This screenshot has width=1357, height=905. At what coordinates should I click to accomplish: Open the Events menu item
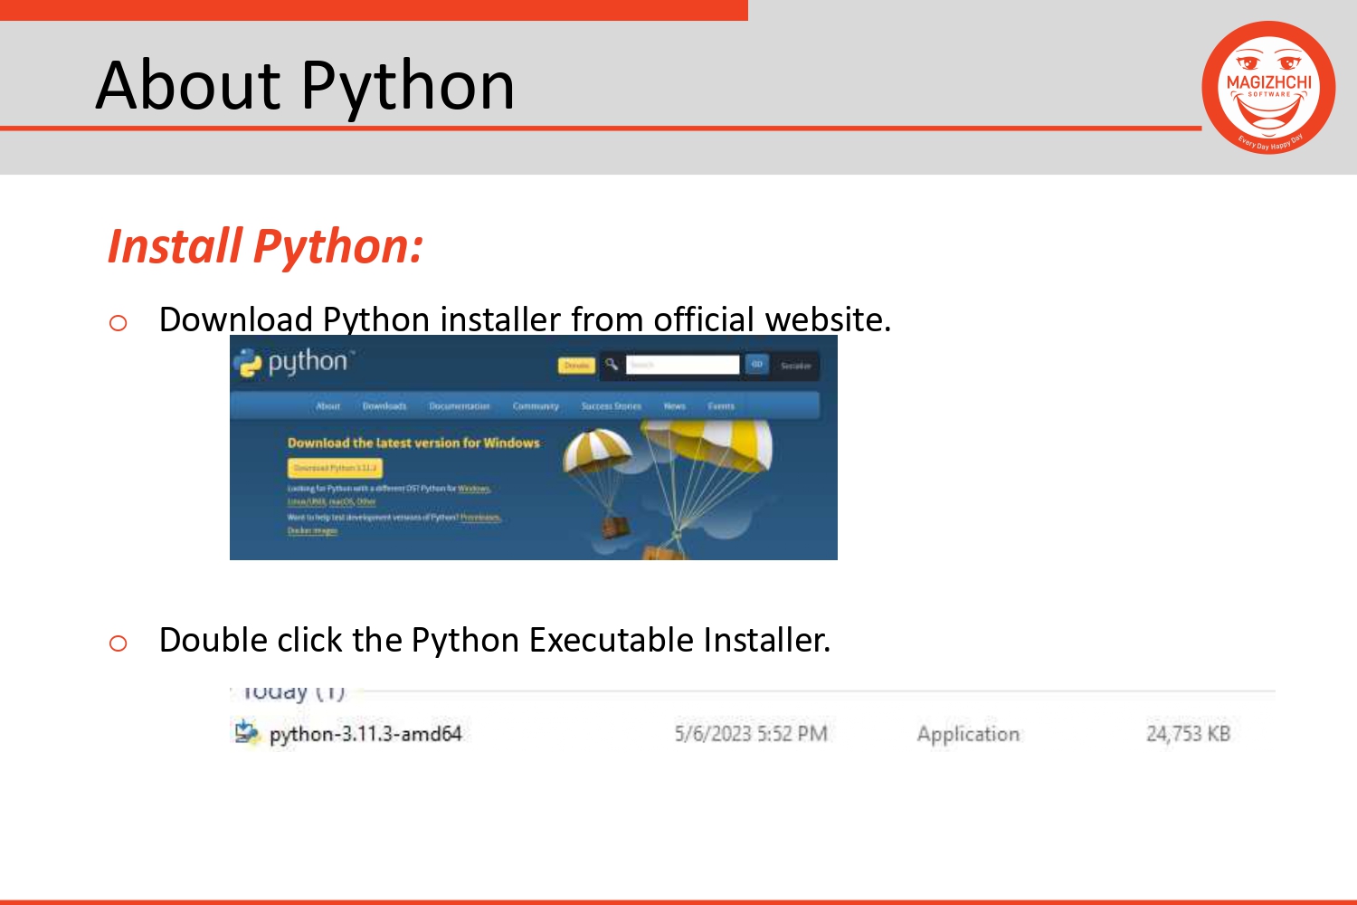tap(721, 406)
